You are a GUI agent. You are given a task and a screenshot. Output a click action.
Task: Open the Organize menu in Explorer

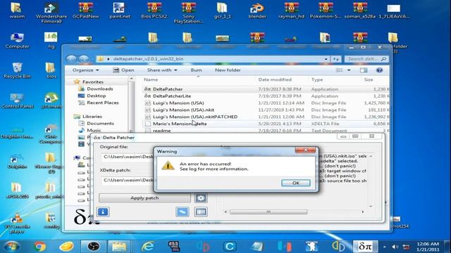click(85, 70)
